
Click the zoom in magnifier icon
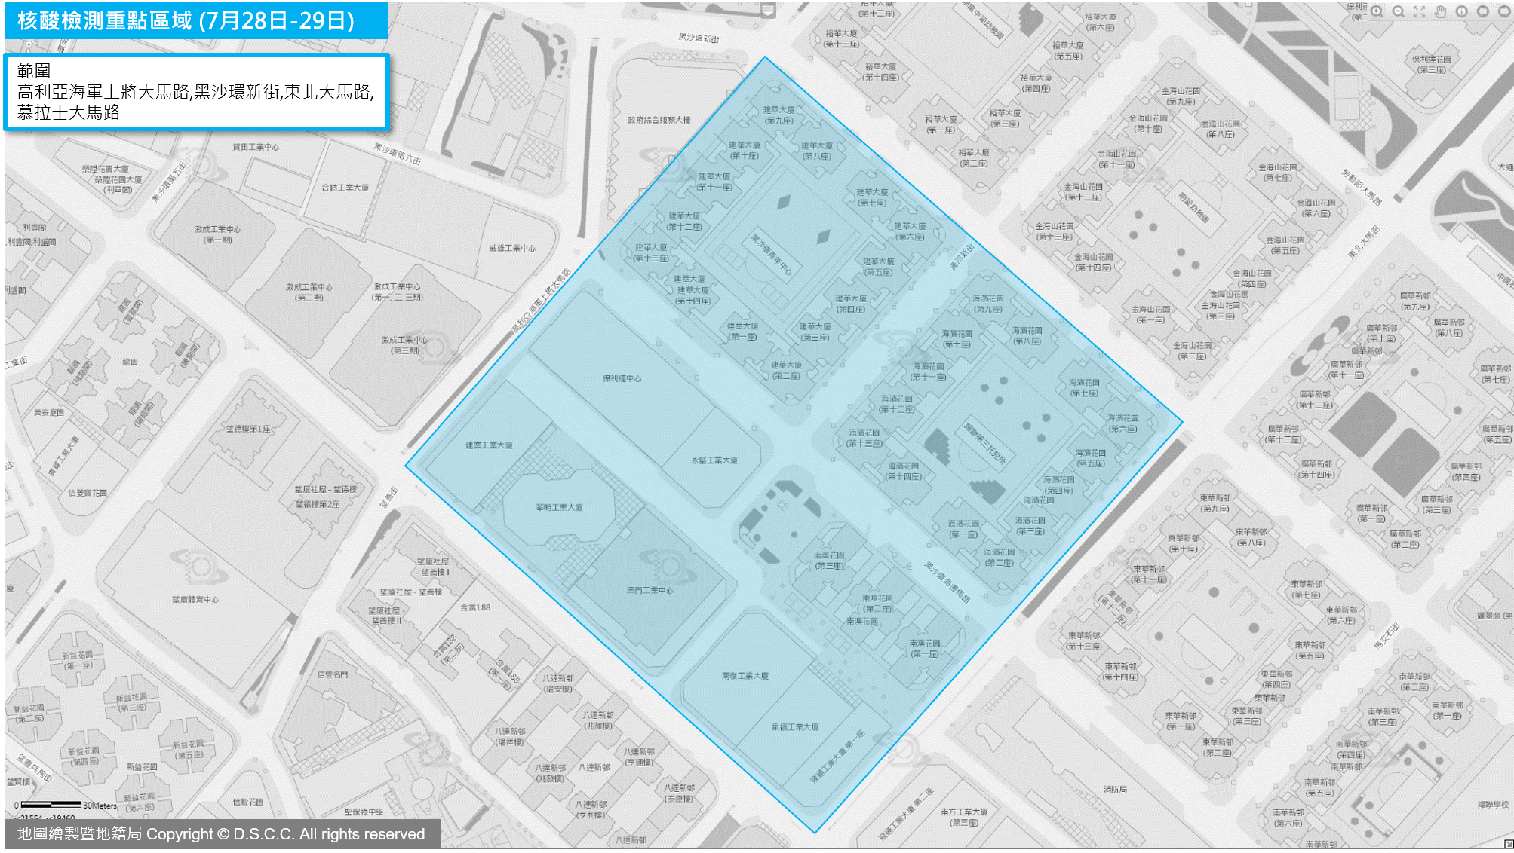click(x=1377, y=11)
